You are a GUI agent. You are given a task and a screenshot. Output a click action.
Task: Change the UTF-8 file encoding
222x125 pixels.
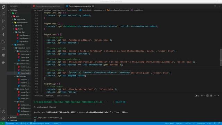(188, 124)
